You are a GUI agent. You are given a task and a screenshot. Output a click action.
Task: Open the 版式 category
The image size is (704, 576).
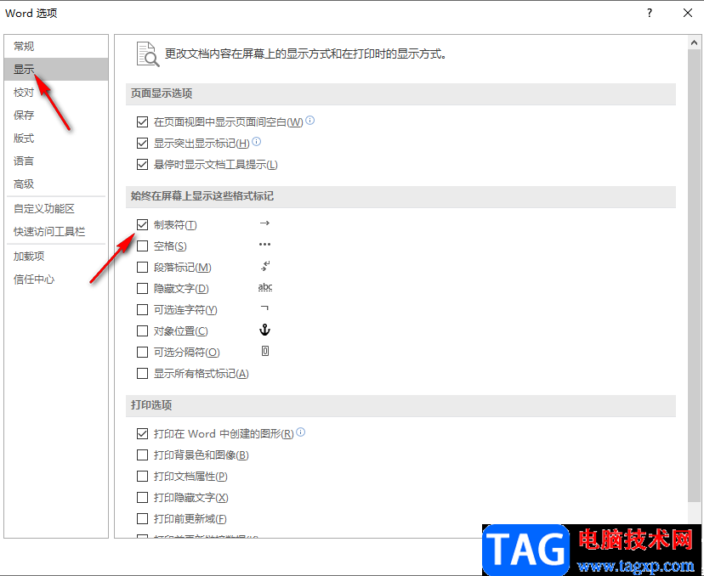(x=55, y=138)
